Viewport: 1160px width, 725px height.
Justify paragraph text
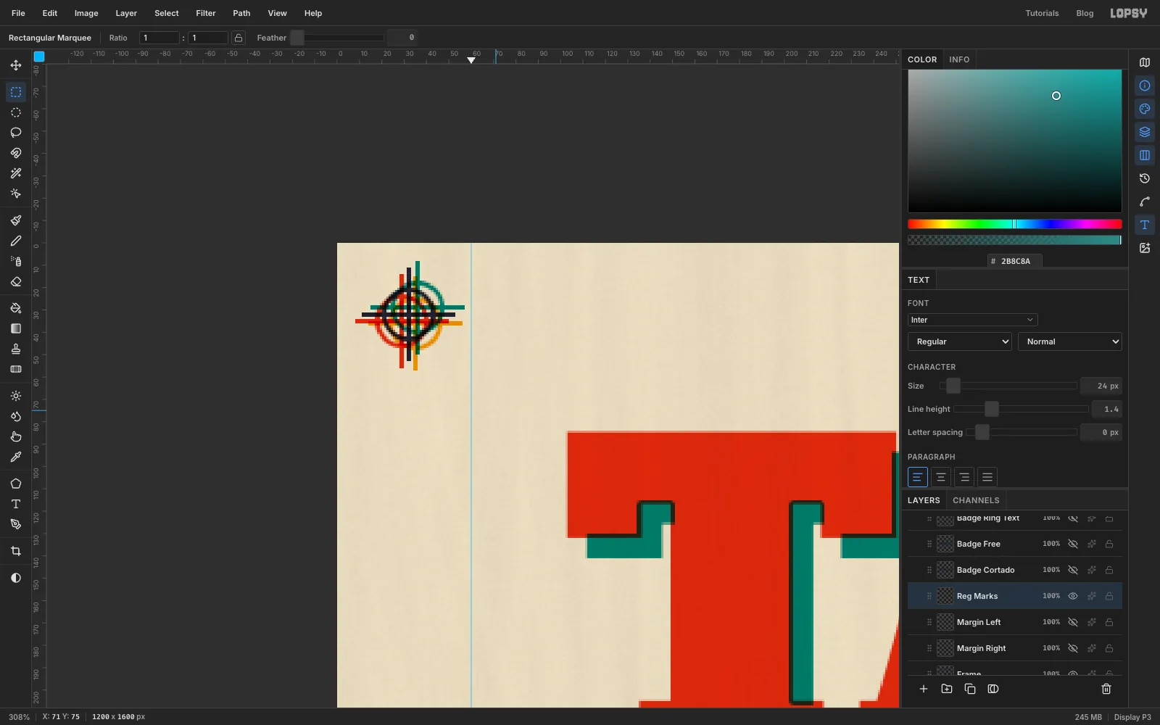tap(987, 477)
